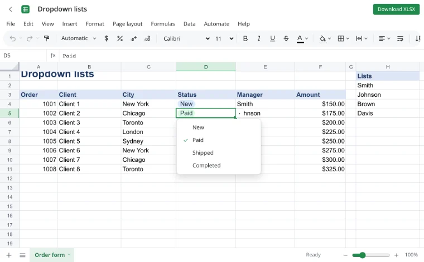Toggle strikethrough formatting
424x262 pixels.
[286, 38]
